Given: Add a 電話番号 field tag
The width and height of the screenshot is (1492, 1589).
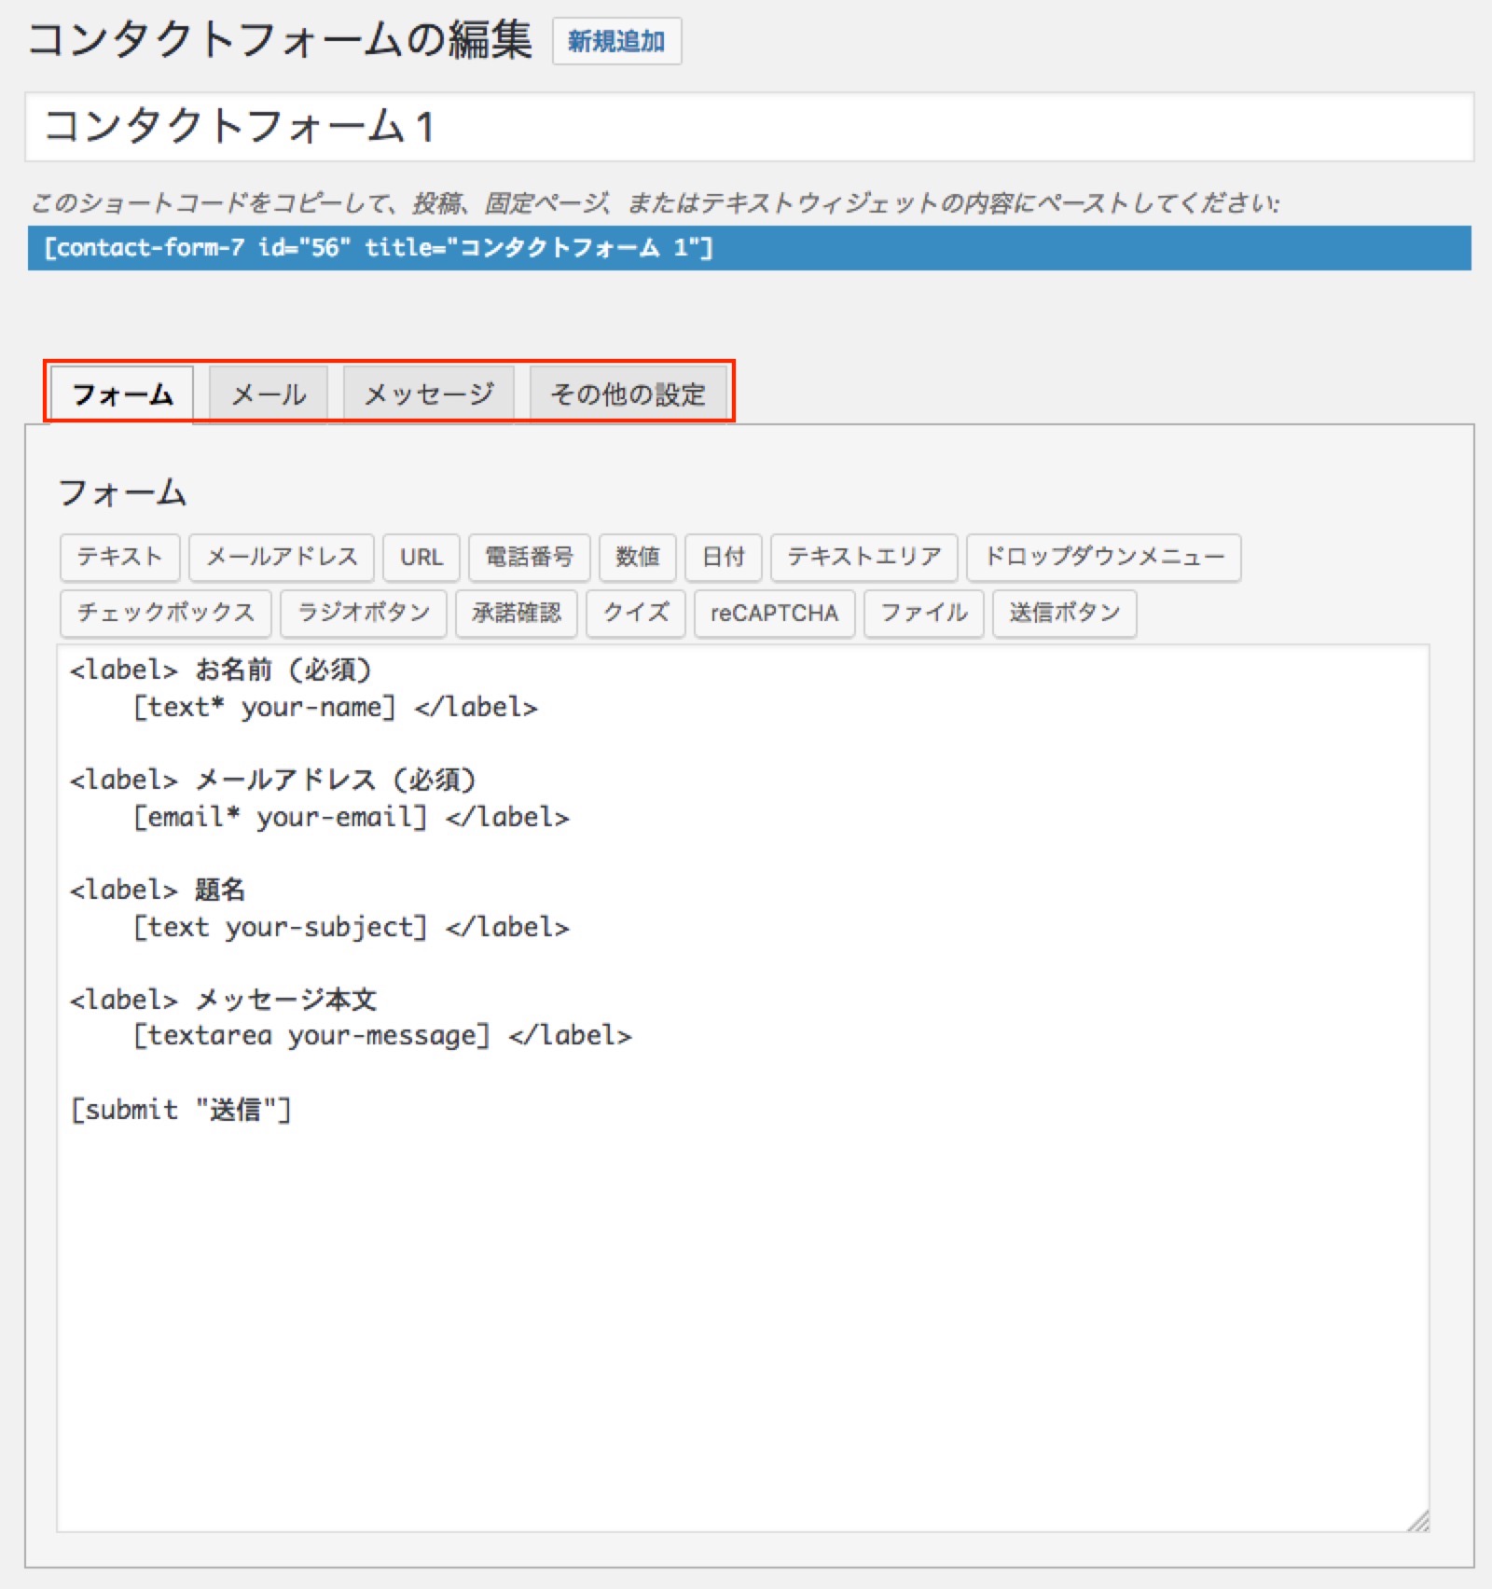Looking at the screenshot, I should [x=530, y=558].
